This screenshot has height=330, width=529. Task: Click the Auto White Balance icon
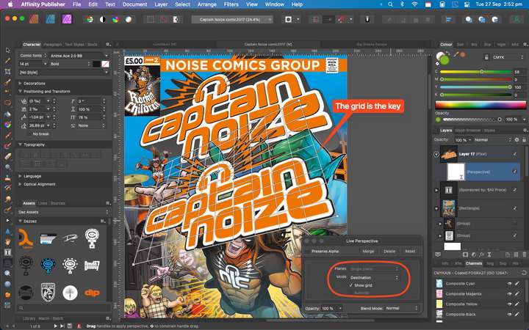(129, 20)
